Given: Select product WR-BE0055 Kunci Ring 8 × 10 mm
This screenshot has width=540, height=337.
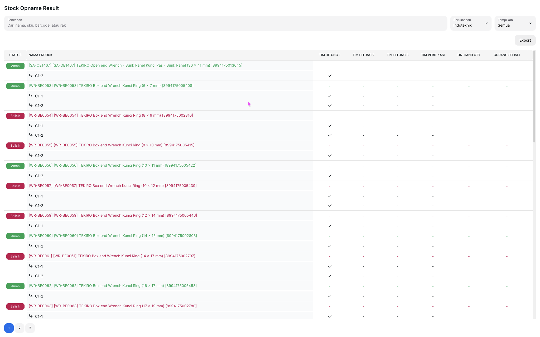Looking at the screenshot, I should [112, 145].
